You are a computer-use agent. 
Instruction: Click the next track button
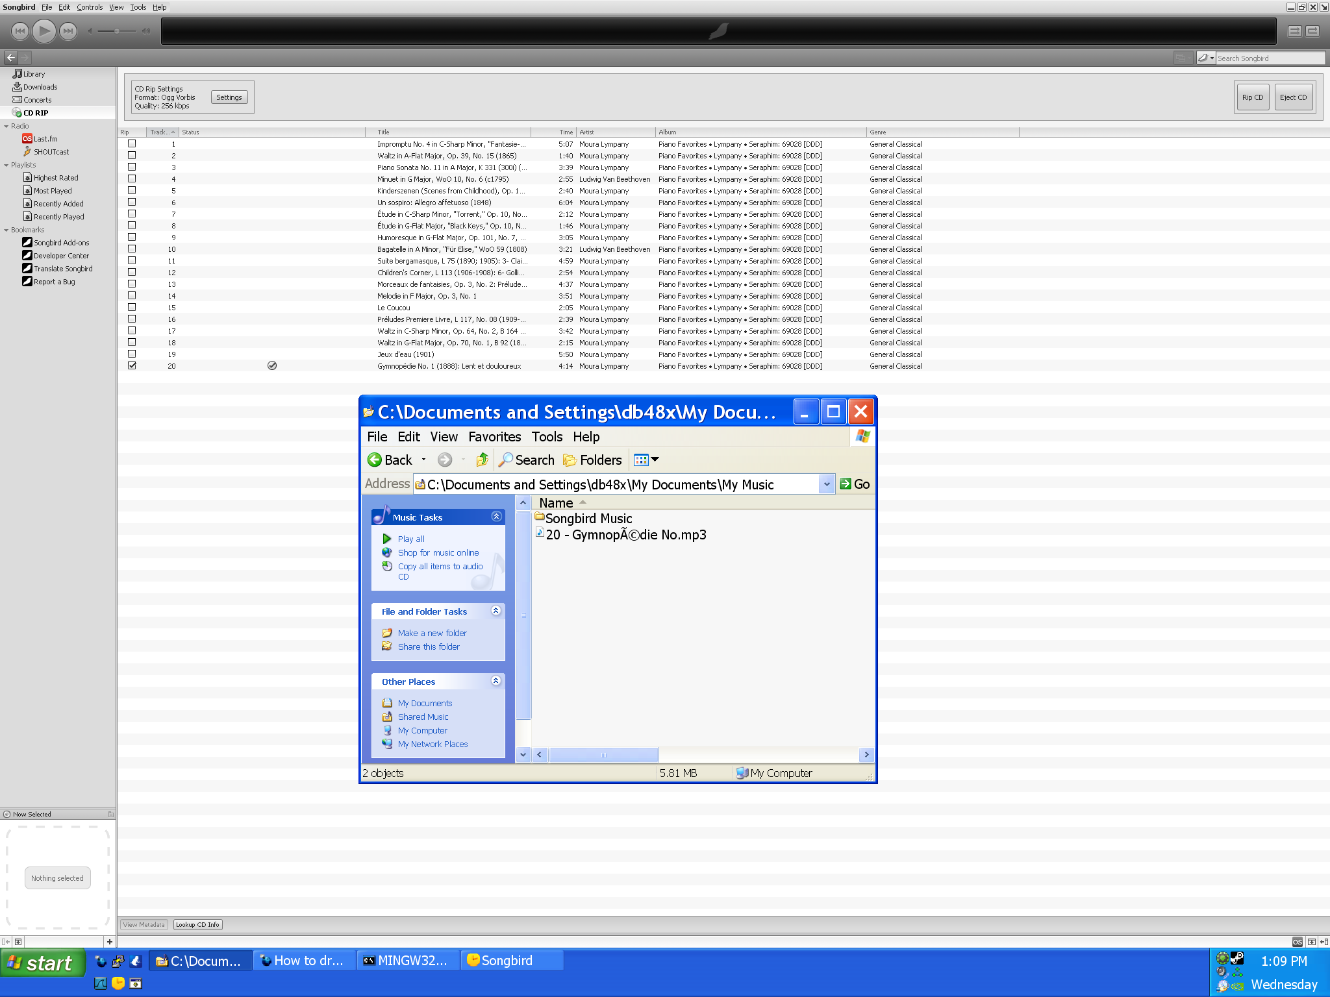68,31
